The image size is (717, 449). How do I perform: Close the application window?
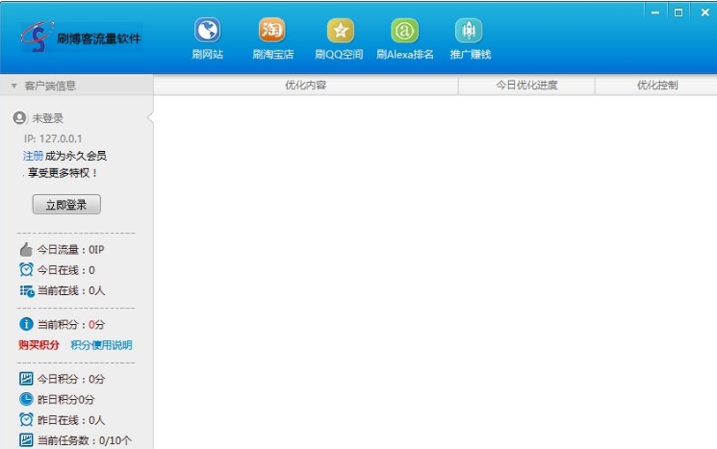click(704, 12)
